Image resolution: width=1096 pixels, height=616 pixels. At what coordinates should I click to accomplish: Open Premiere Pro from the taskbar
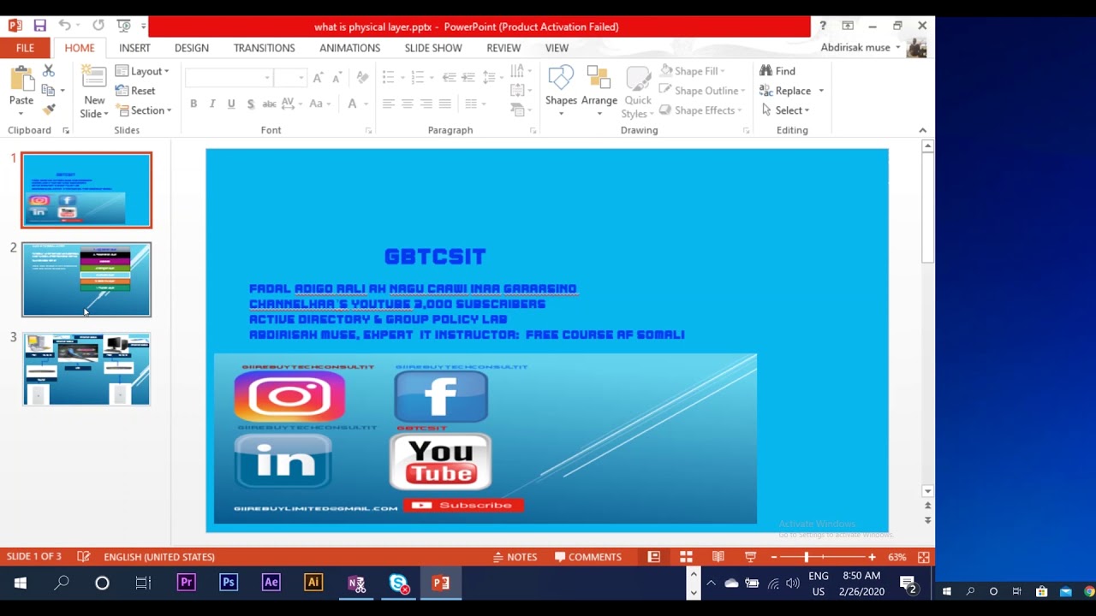(x=186, y=583)
